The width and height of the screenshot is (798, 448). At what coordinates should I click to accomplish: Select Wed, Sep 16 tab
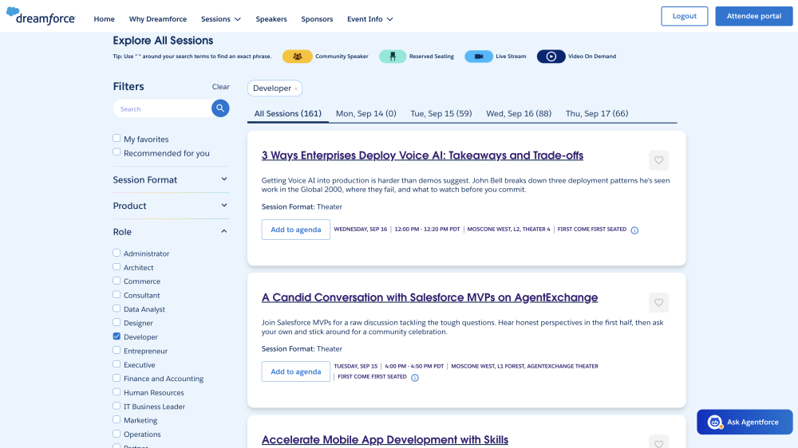pyautogui.click(x=519, y=113)
